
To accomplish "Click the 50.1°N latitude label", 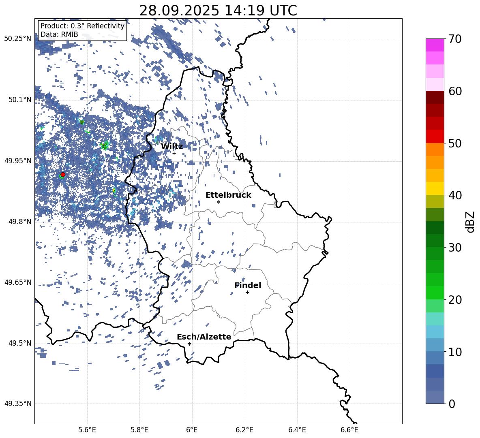I will click(20, 100).
